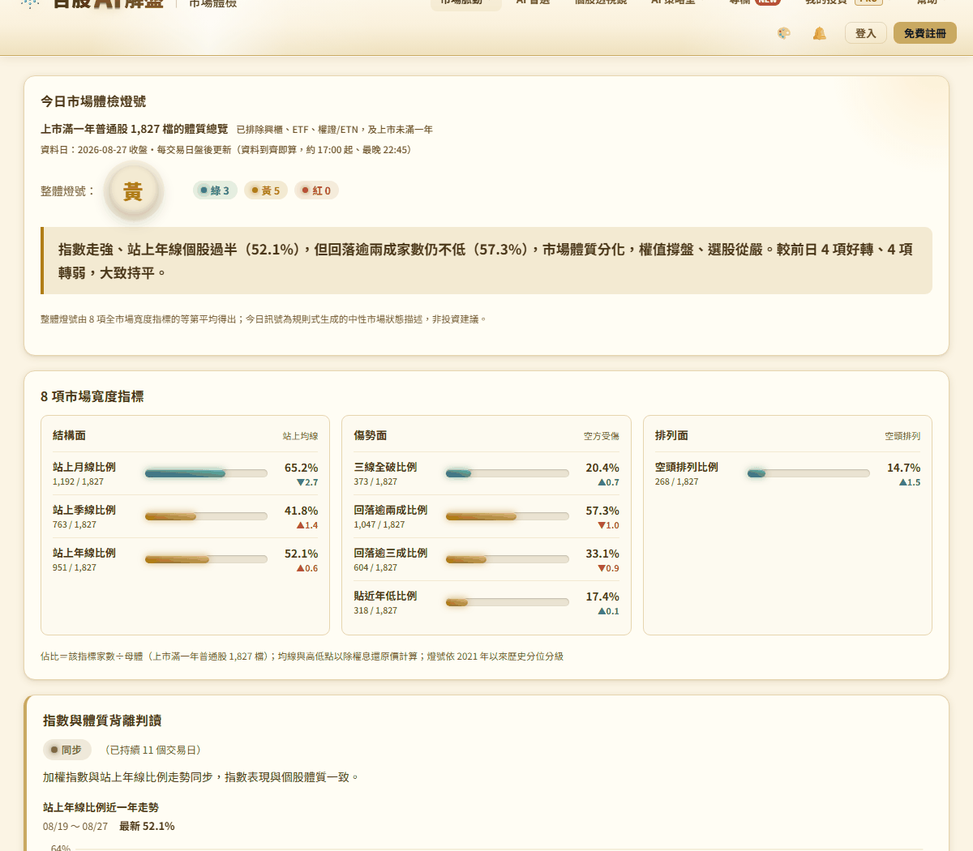Click the 結構面 card title

click(x=69, y=435)
